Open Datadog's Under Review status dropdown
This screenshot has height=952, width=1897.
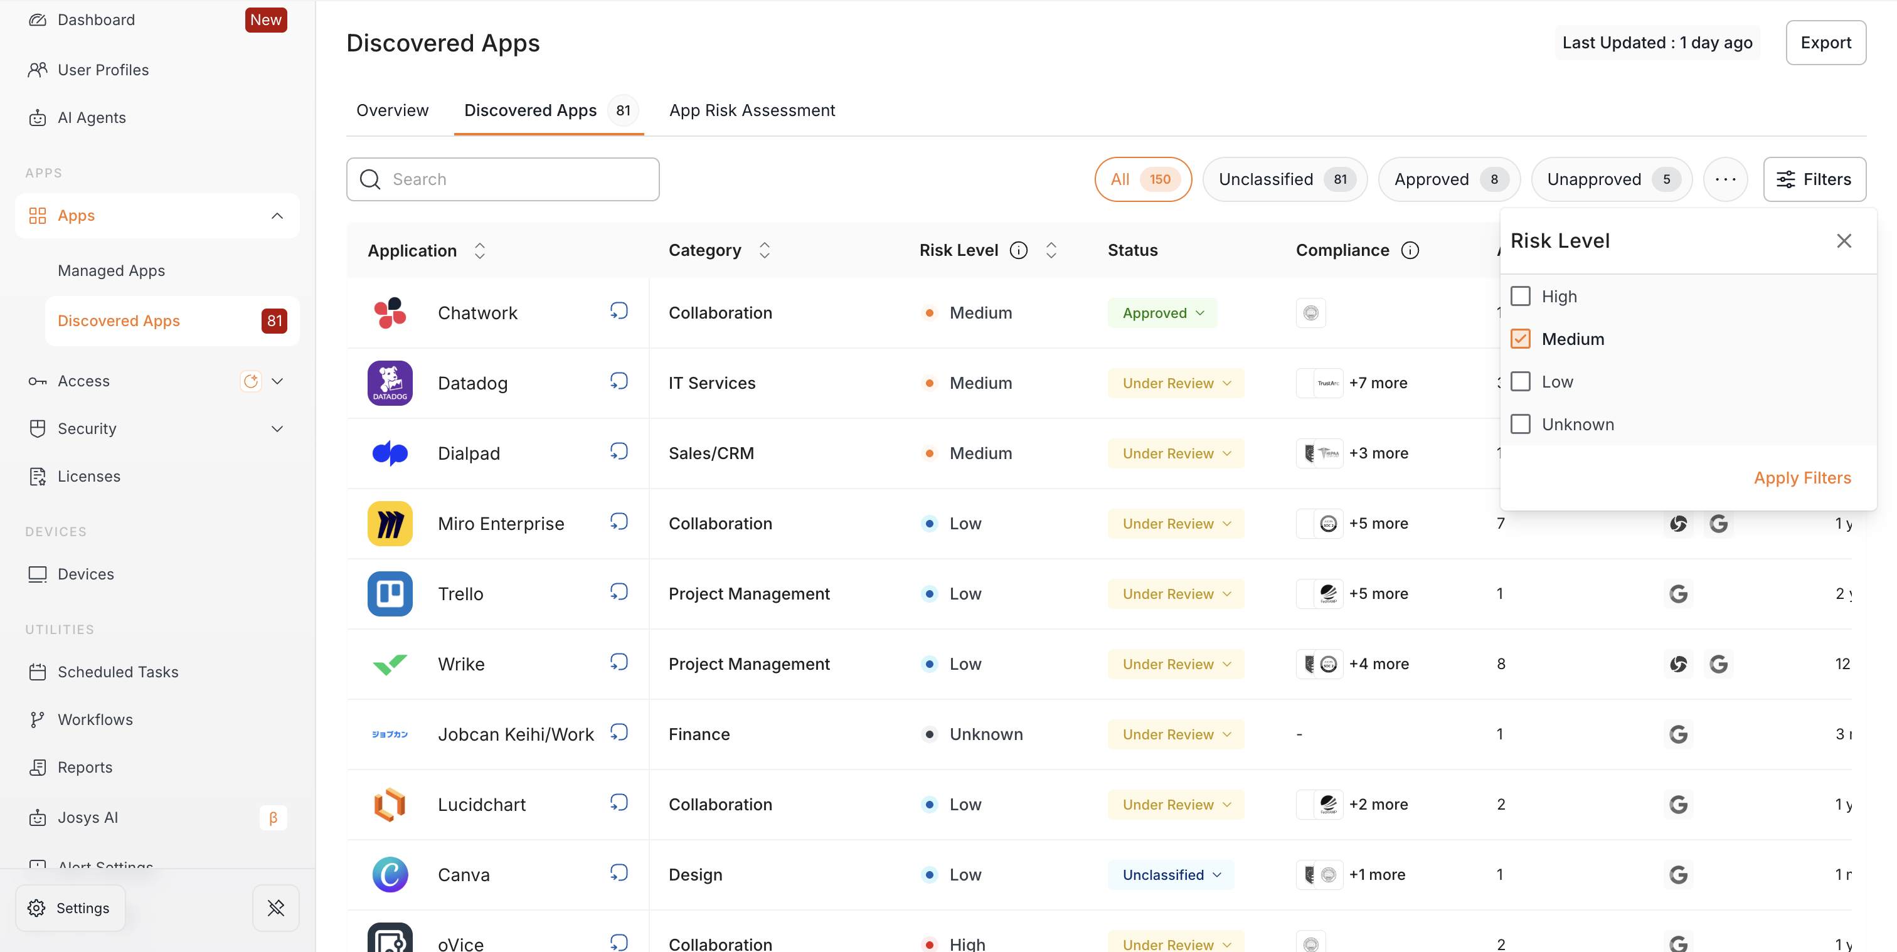(x=1176, y=383)
